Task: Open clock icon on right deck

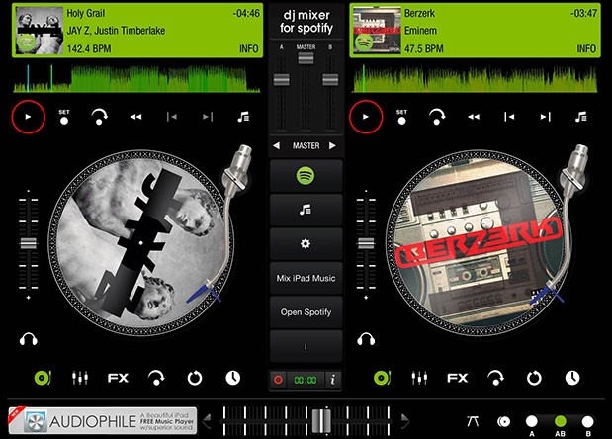Action: pyautogui.click(x=572, y=378)
